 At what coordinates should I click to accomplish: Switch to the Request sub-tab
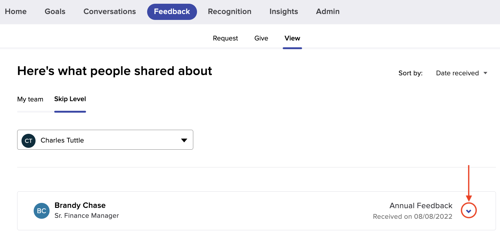pyautogui.click(x=225, y=38)
